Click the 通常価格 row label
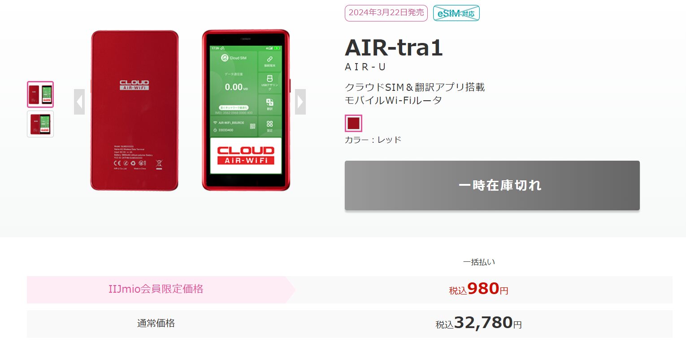This screenshot has width=686, height=350. (x=156, y=323)
